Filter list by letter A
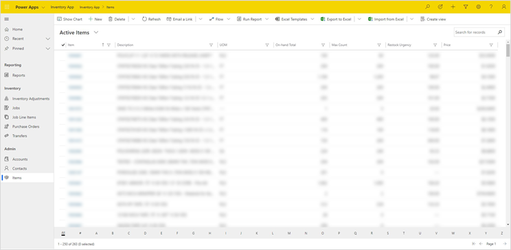Image resolution: width=511 pixels, height=250 pixels. click(96, 234)
